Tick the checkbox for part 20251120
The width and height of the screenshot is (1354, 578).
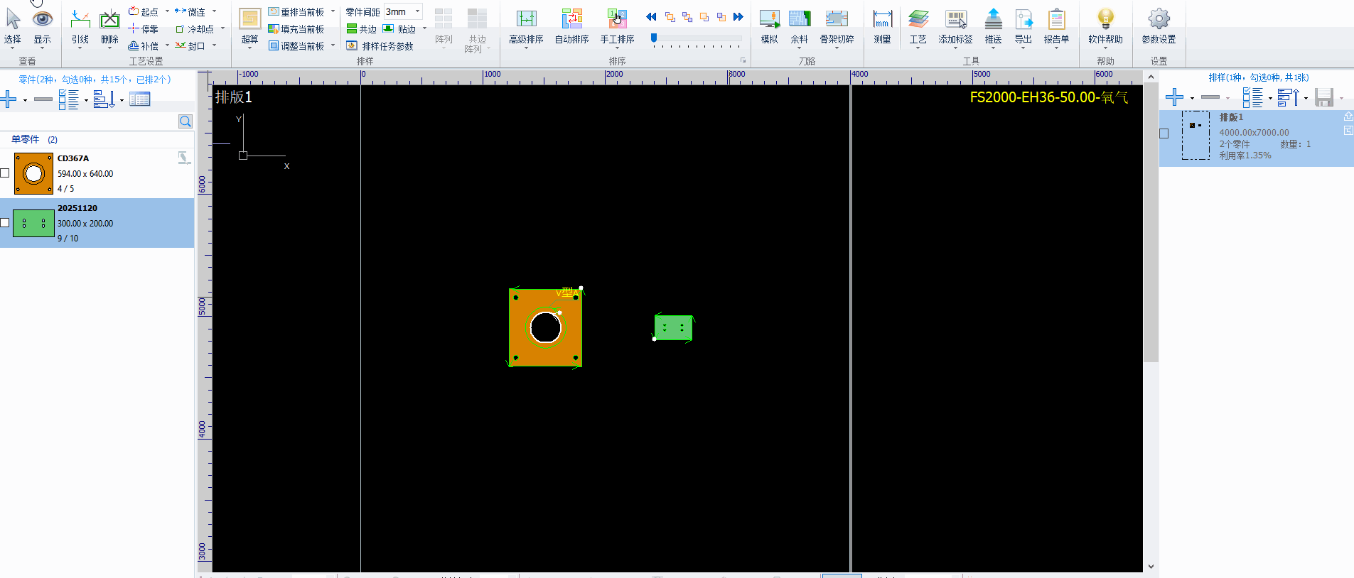tap(5, 223)
